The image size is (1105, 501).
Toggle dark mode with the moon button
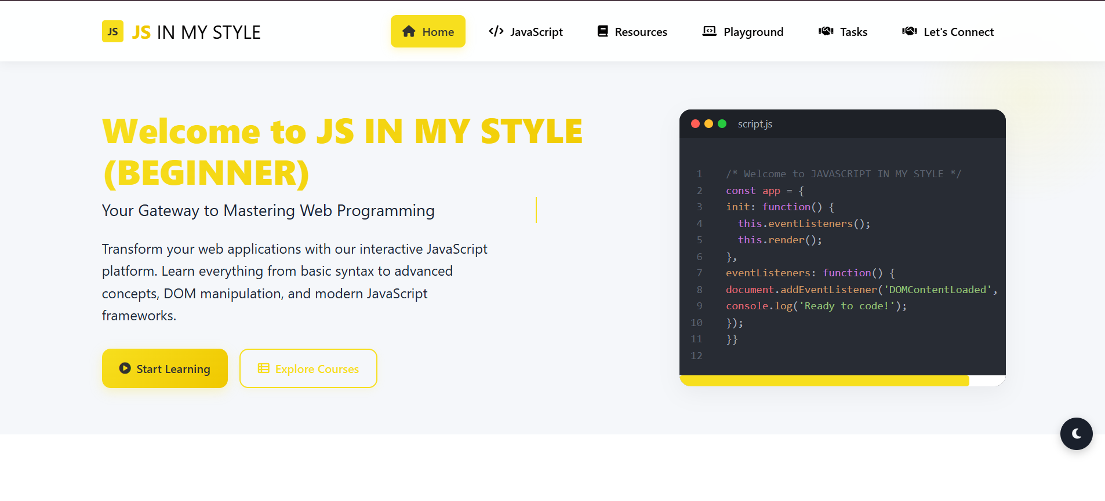[x=1076, y=434]
